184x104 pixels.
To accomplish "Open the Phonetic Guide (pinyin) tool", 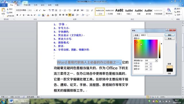I will coord(53,10).
